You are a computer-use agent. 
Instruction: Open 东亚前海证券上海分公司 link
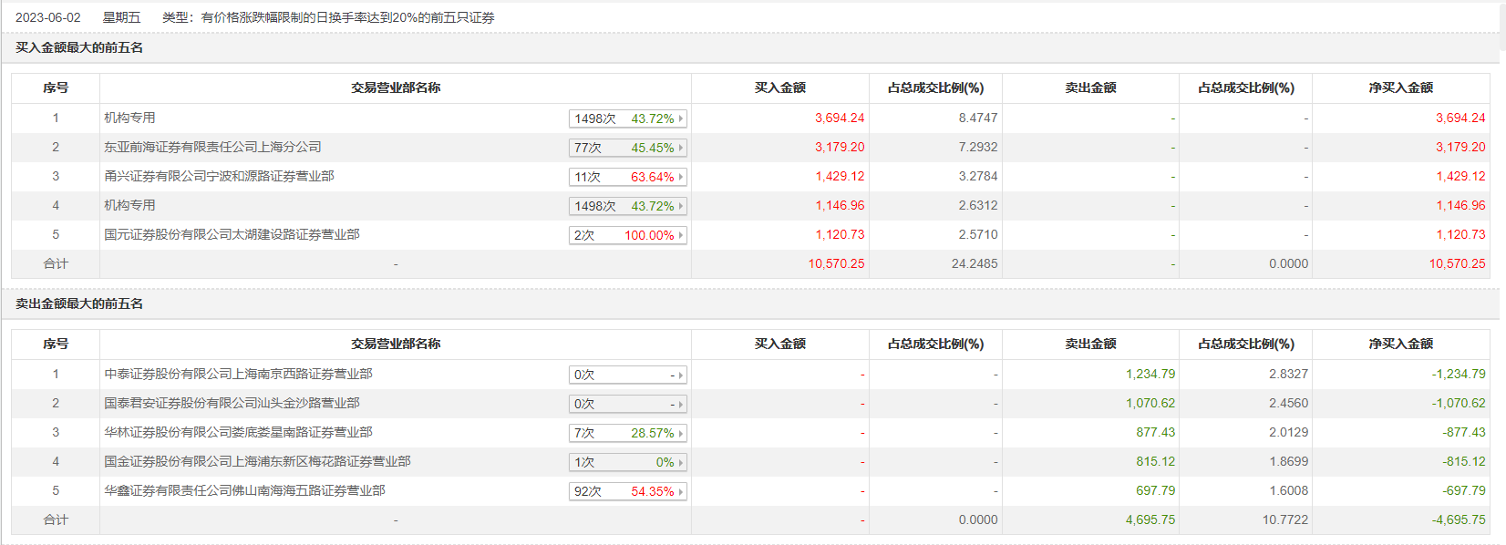212,147
